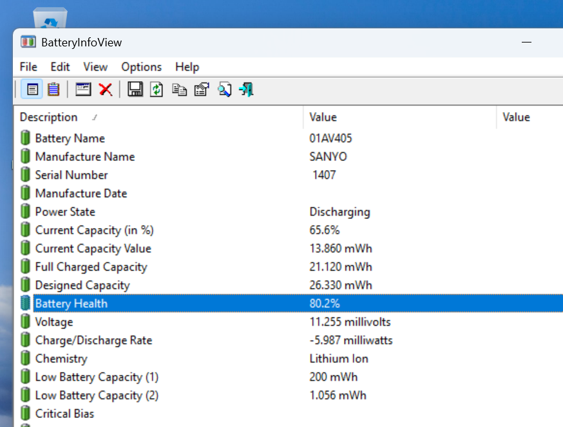Sort by the Description column header

coord(158,117)
